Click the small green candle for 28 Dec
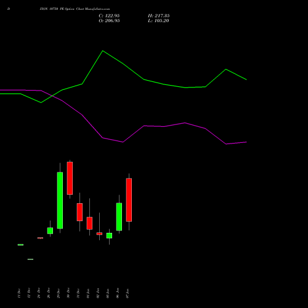Image resolution: width=308 pixels, height=308 pixels. tap(50, 230)
